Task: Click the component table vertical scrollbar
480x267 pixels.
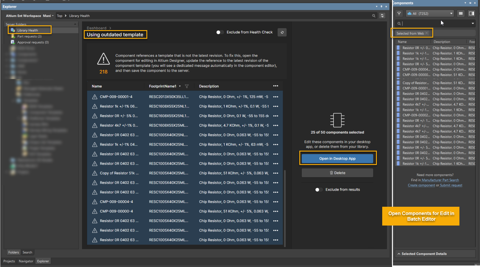Action: (285, 208)
